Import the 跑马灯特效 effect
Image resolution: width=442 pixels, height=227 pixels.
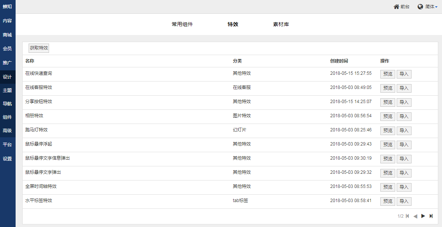tap(404, 131)
